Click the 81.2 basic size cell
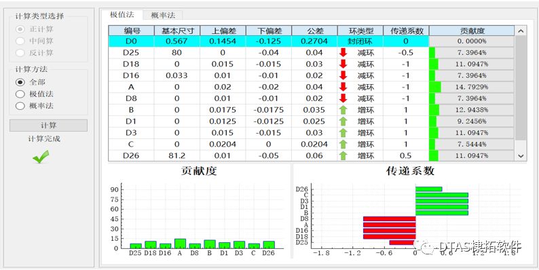 coord(177,155)
